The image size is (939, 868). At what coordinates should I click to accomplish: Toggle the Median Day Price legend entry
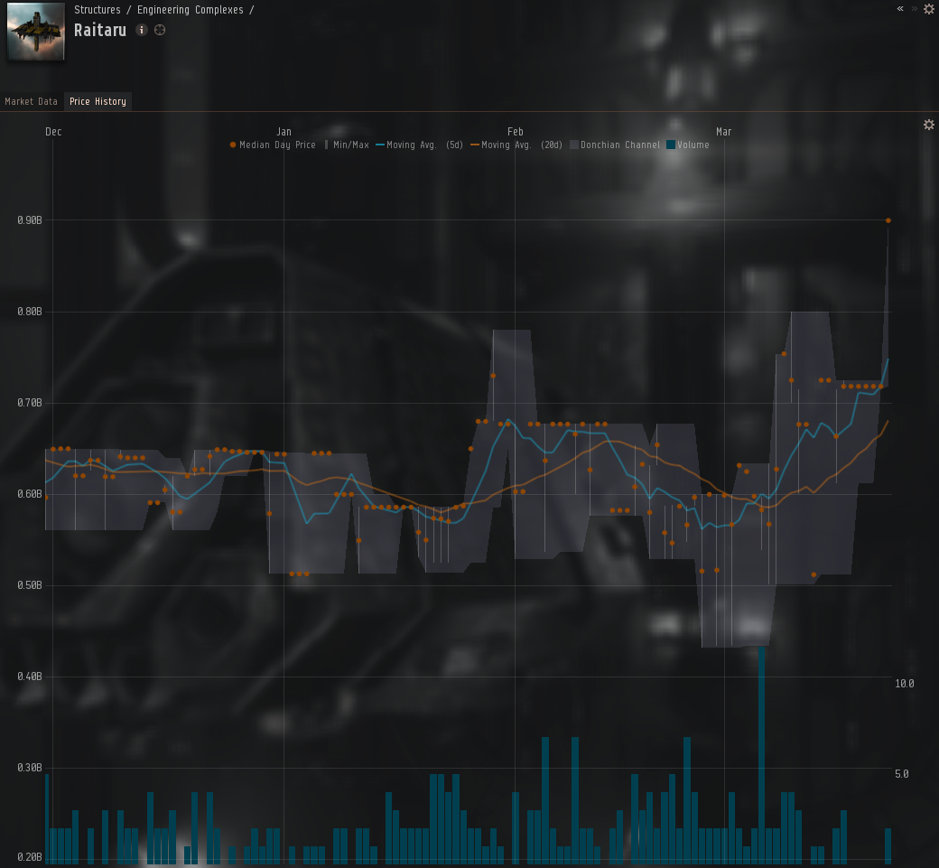pos(273,145)
